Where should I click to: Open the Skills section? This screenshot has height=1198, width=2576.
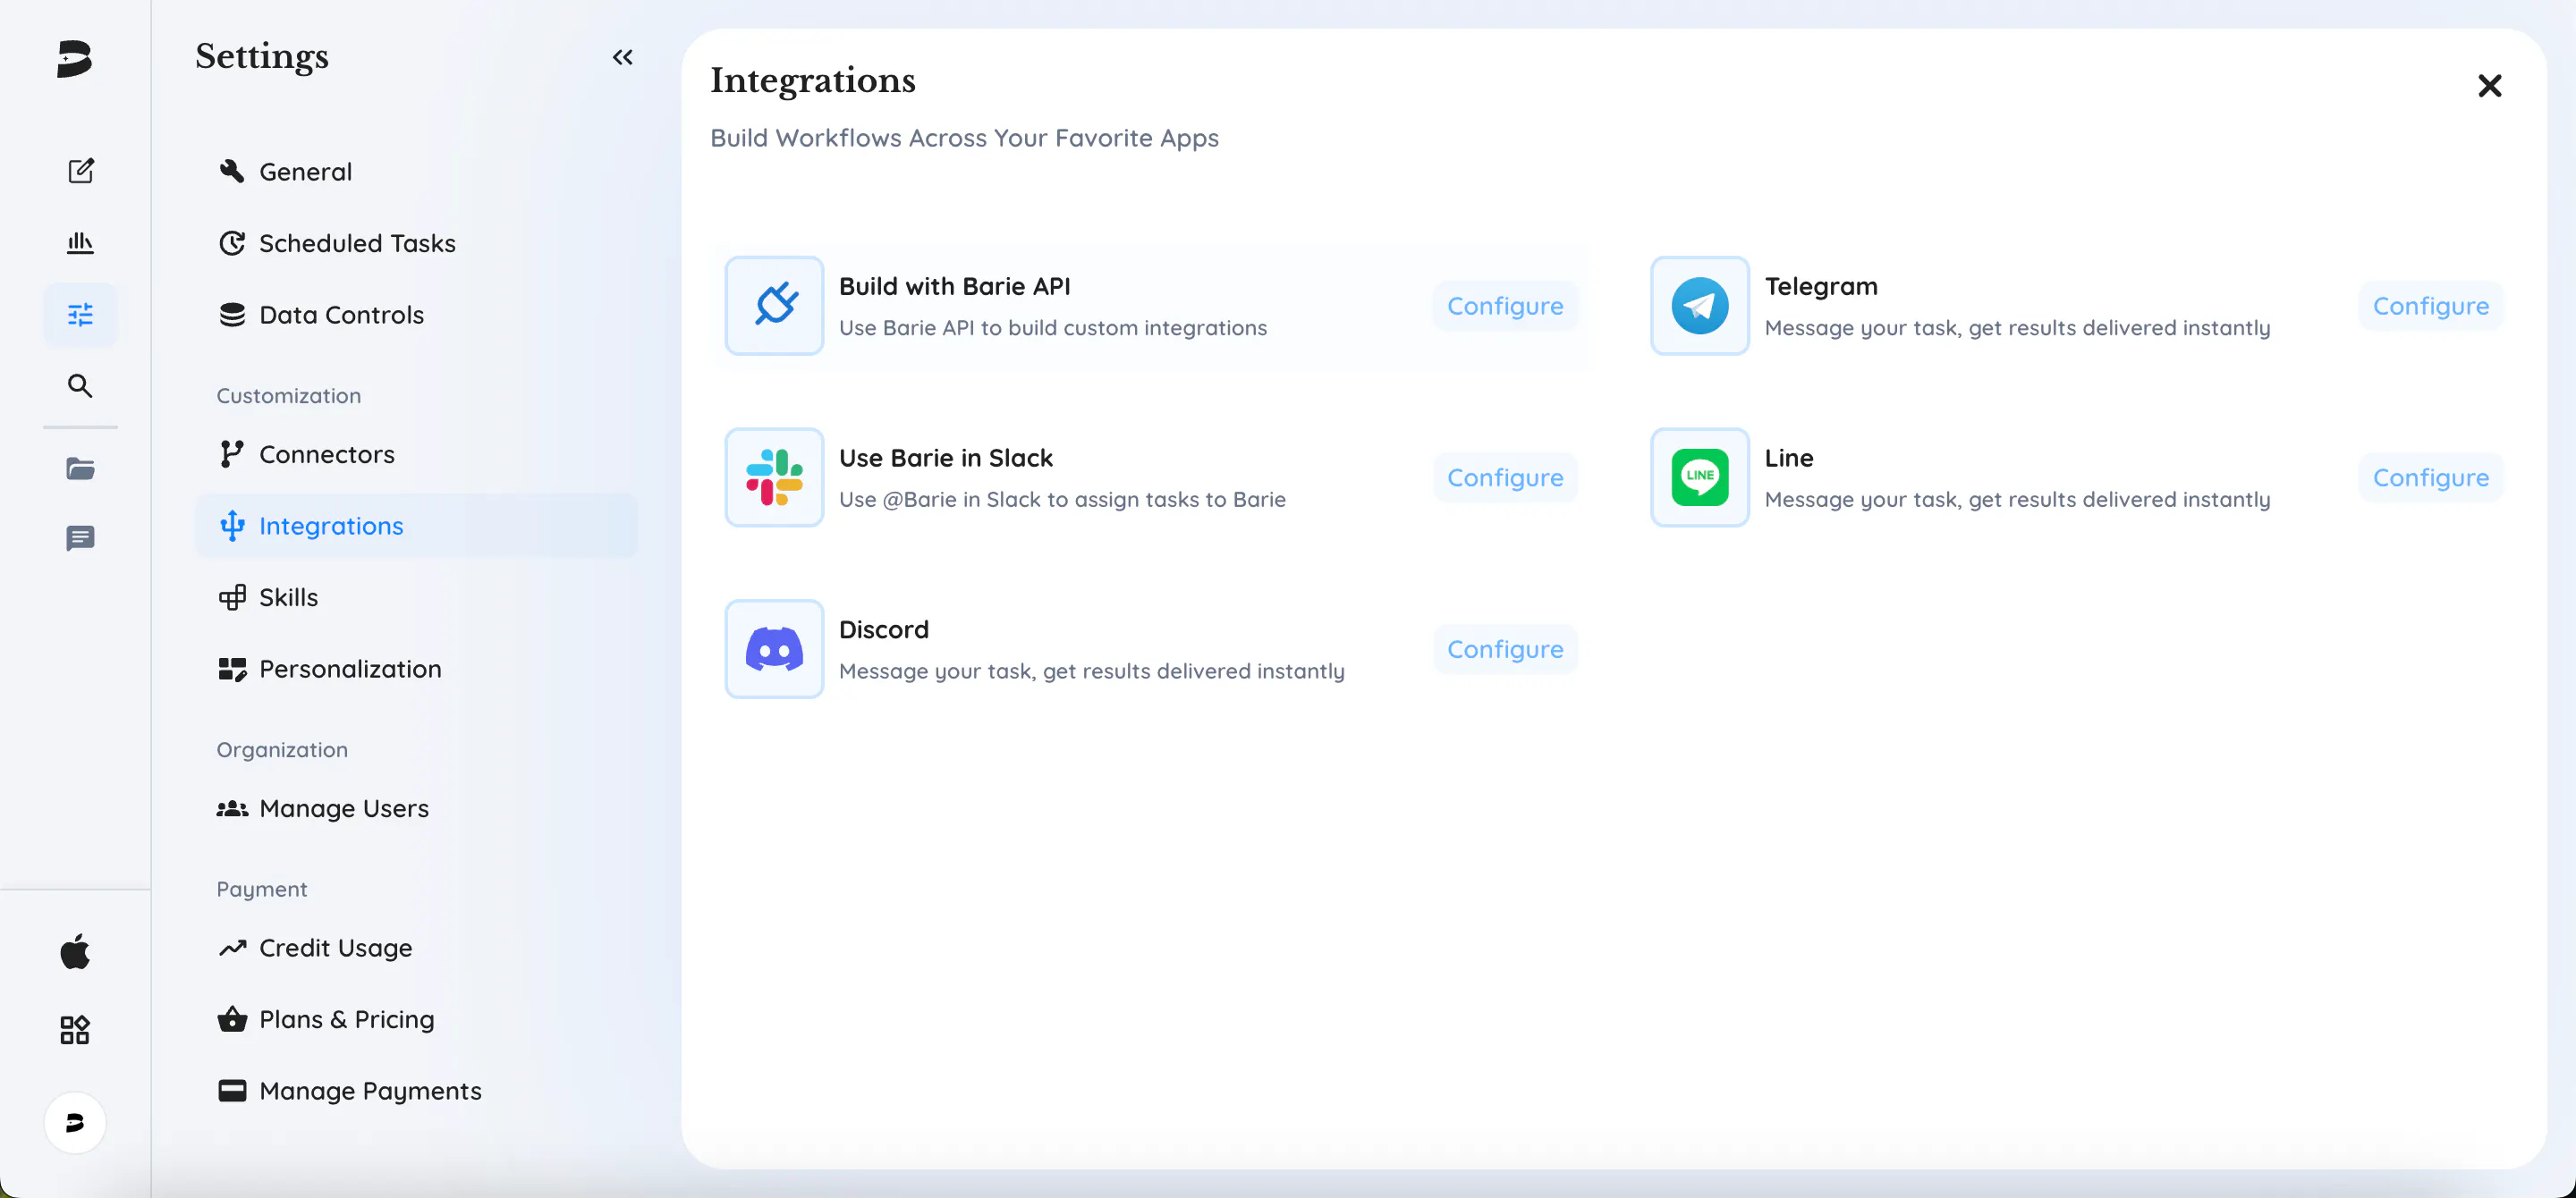tap(416, 597)
